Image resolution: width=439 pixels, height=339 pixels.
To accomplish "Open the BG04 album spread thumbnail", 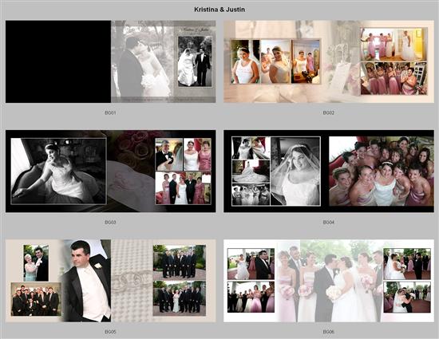I will (x=329, y=171).
